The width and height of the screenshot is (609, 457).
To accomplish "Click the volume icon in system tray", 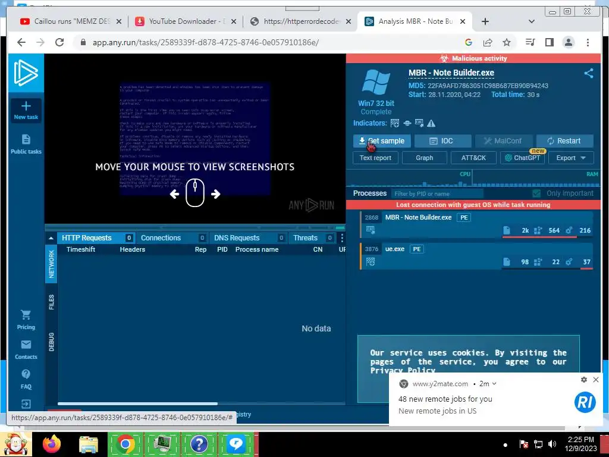I will coord(552,444).
